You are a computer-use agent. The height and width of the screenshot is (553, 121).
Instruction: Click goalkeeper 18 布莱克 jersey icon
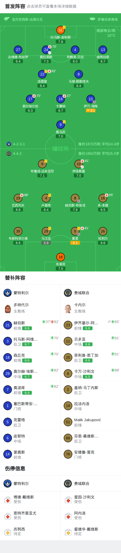61,257
